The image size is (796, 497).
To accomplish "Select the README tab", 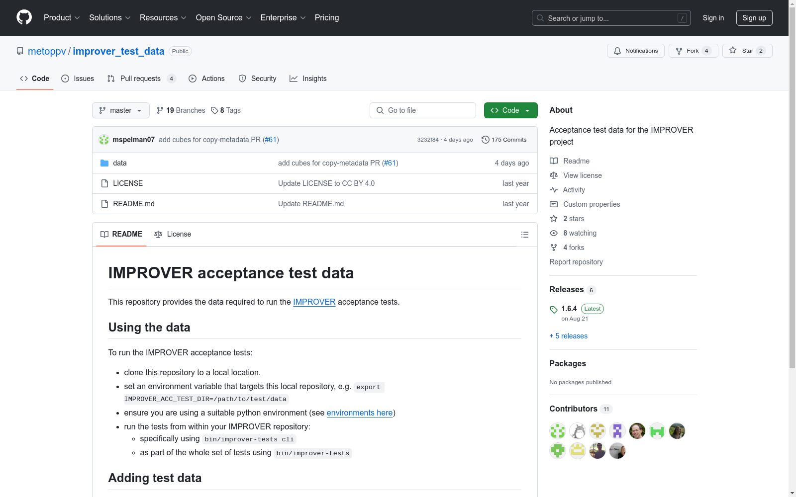I will click(121, 234).
